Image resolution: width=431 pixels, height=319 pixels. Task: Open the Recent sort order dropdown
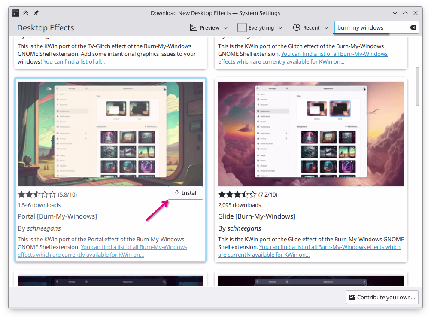pos(311,28)
